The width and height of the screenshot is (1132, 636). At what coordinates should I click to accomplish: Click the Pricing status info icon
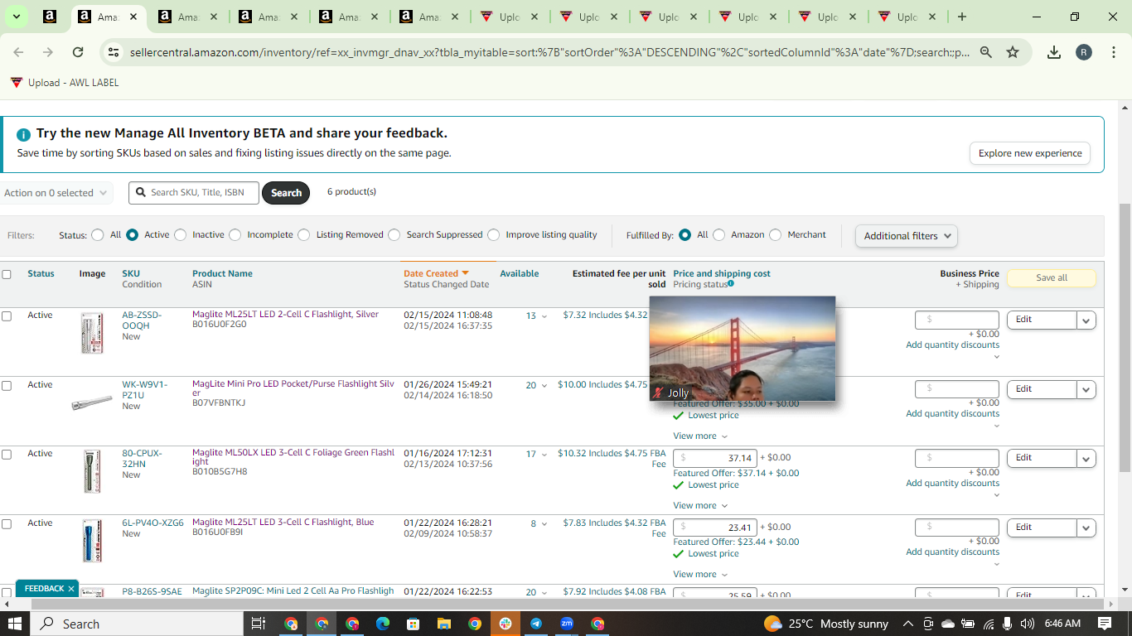730,284
